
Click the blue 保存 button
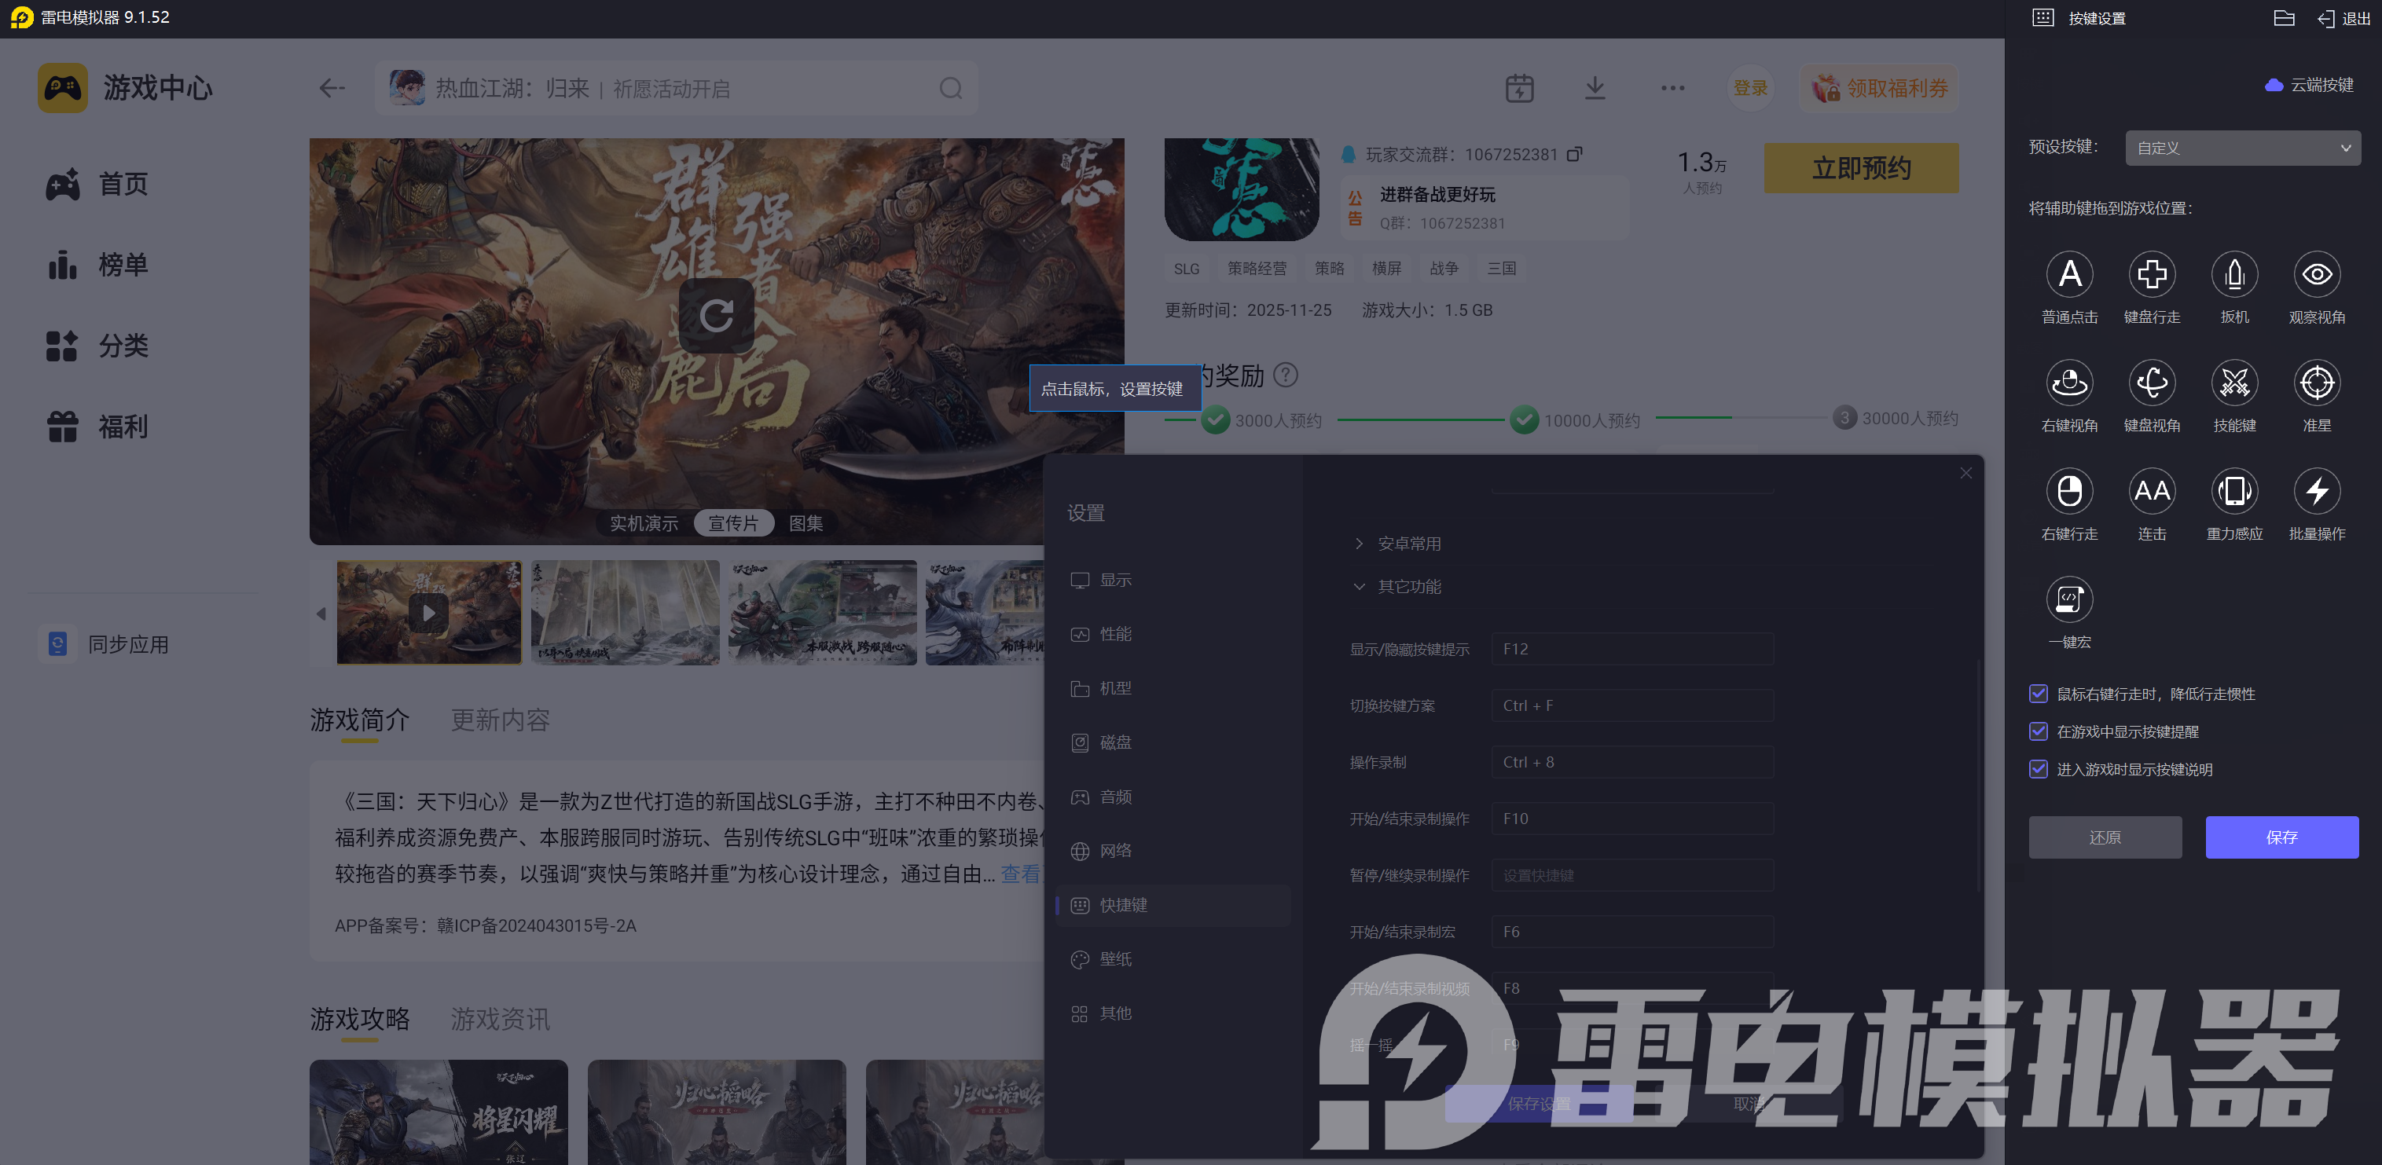(x=2281, y=837)
